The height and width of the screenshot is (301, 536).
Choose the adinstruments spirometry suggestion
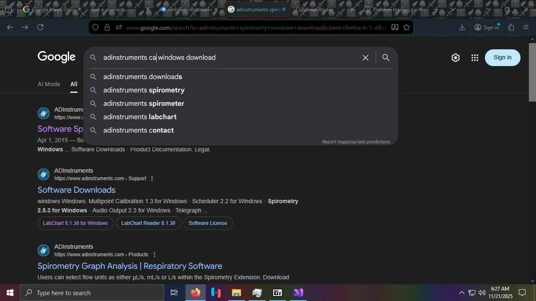[240, 90]
